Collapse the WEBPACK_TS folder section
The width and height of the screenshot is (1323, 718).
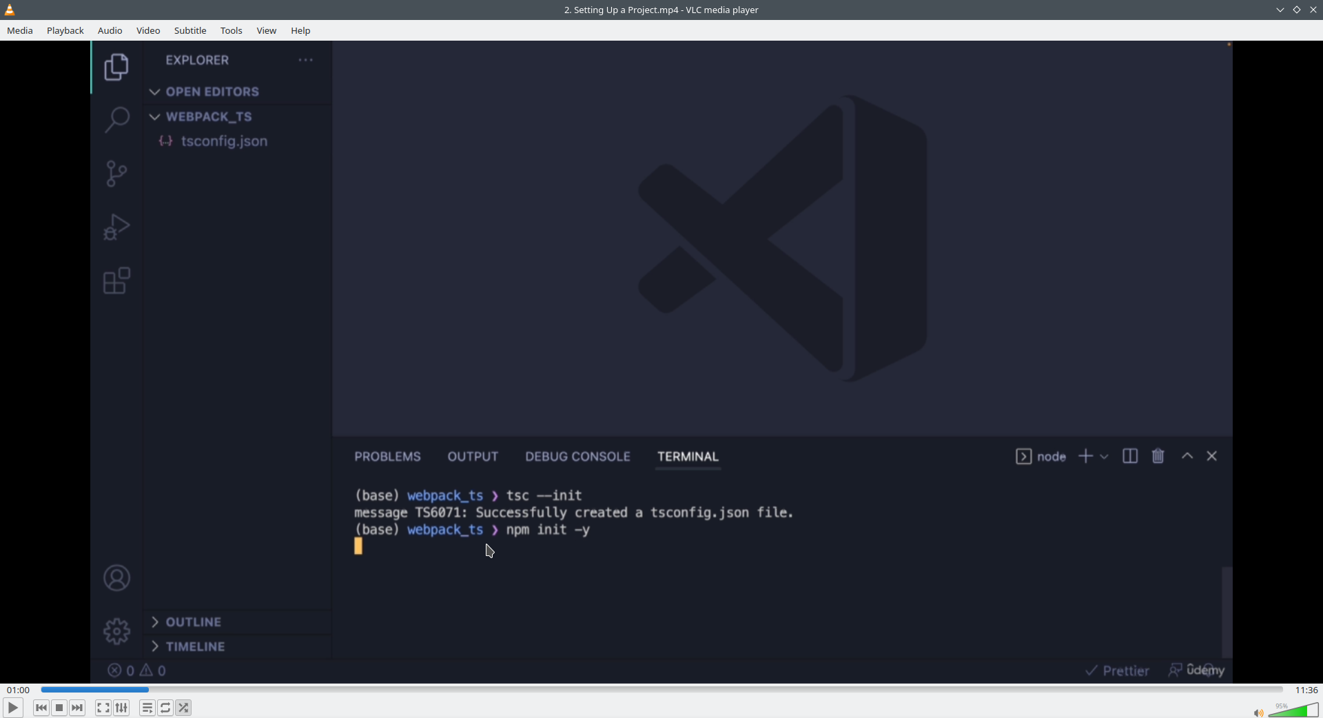(154, 116)
